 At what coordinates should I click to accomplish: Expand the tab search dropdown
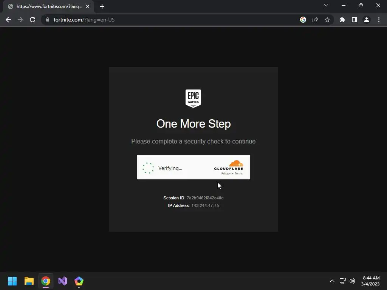326,5
